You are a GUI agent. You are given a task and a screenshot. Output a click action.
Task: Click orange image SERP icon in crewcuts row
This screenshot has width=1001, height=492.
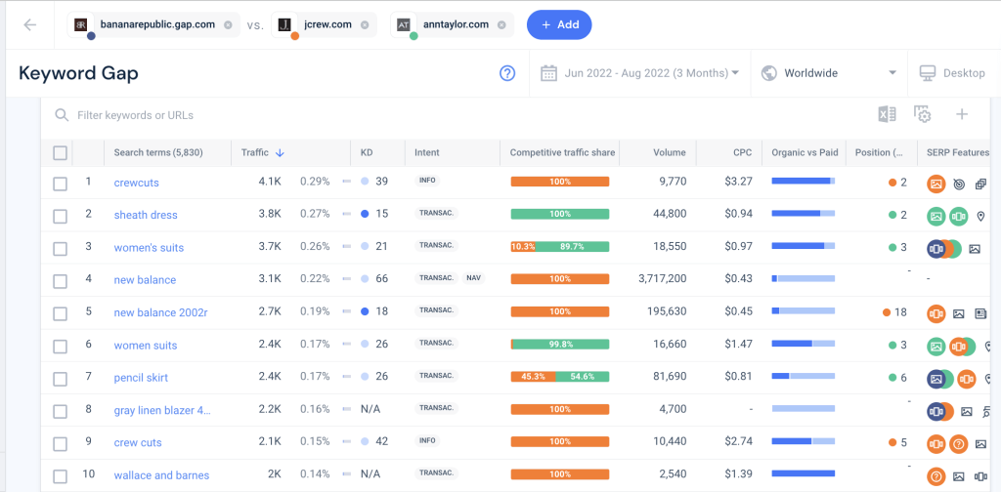tap(936, 184)
